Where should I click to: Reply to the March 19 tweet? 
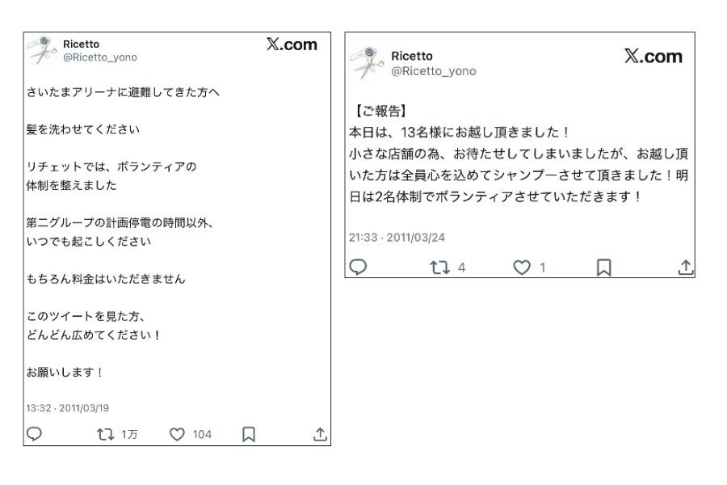point(33,434)
